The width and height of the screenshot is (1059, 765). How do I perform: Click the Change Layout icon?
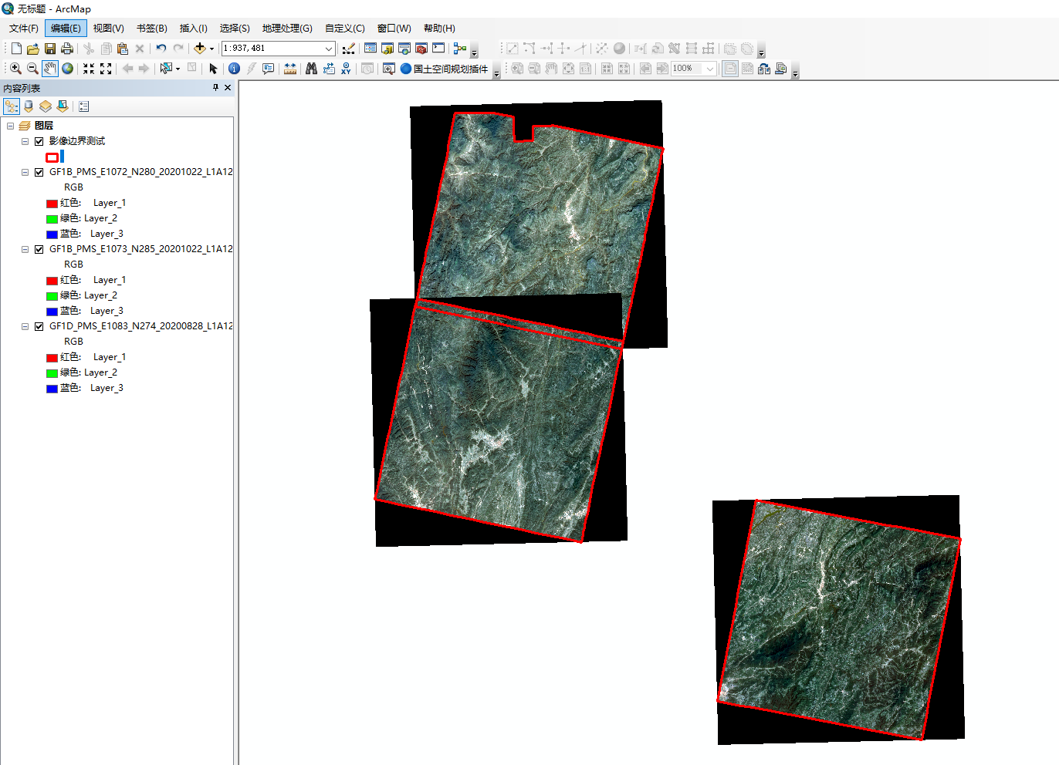tap(764, 69)
